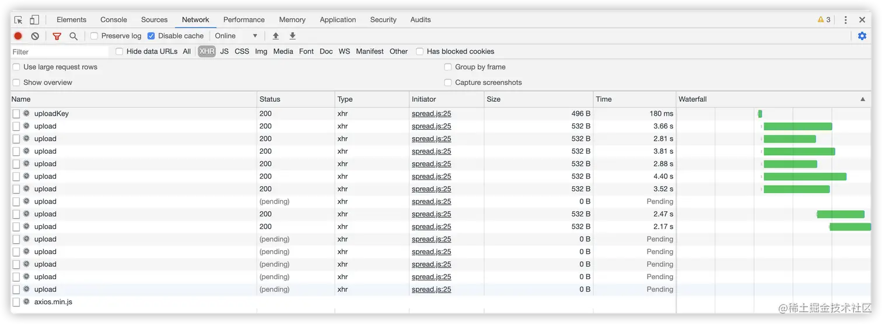Sort by the Status column header

296,99
